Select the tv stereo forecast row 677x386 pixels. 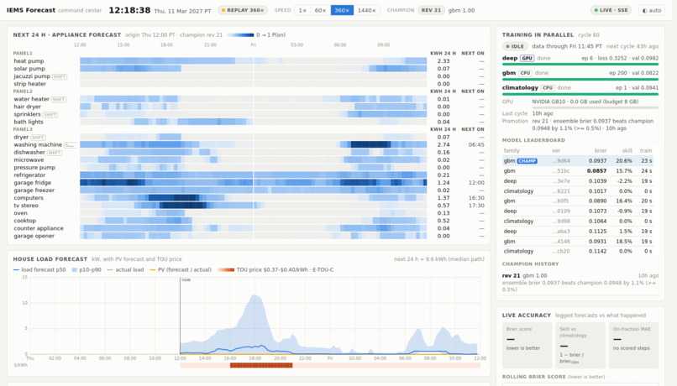(249, 206)
